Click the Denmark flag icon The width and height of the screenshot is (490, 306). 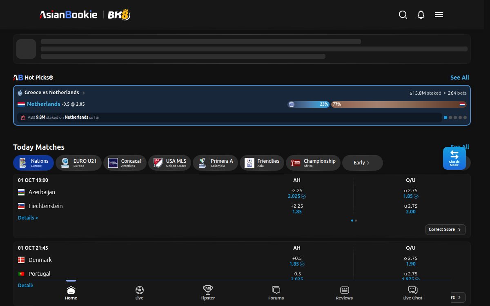tap(21, 260)
